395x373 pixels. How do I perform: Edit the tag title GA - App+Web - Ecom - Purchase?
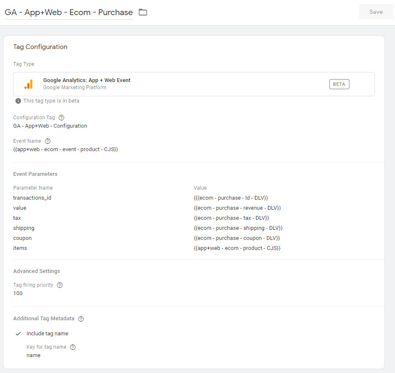point(69,13)
